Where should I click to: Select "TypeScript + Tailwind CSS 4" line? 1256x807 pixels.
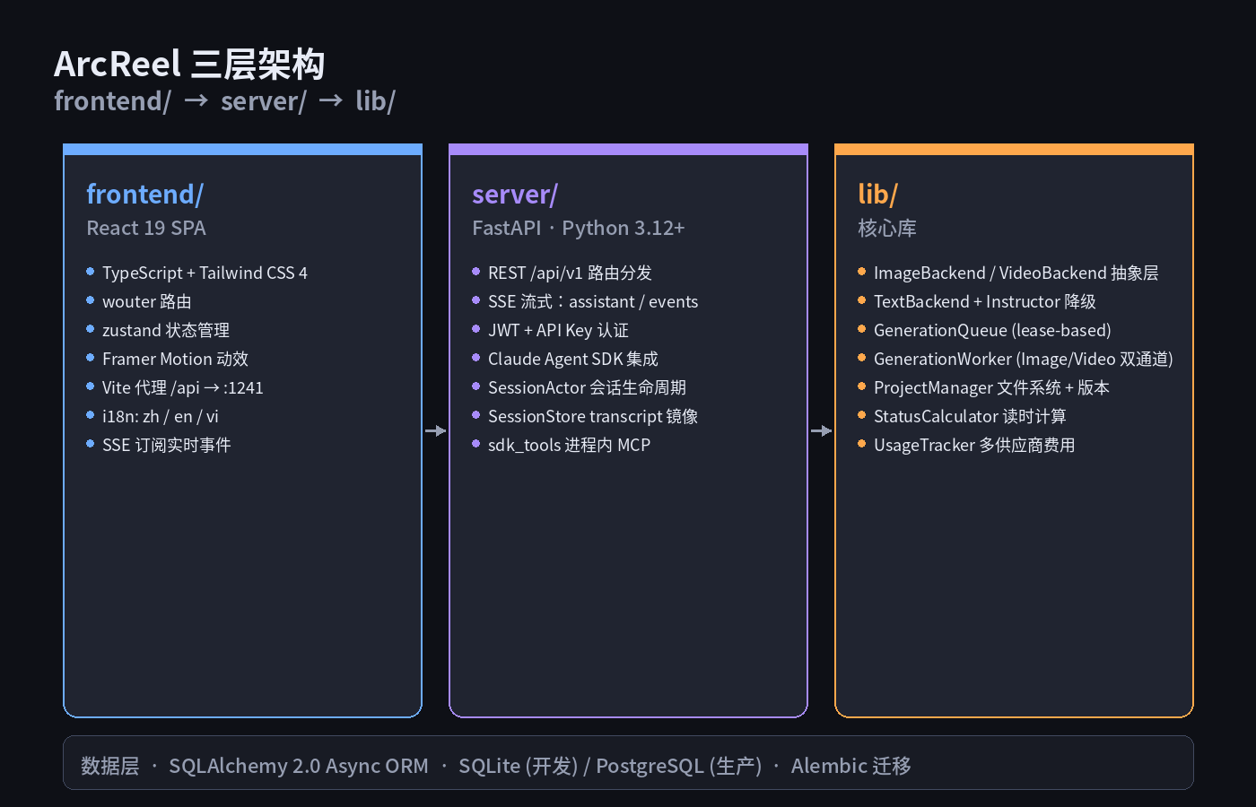click(x=205, y=273)
